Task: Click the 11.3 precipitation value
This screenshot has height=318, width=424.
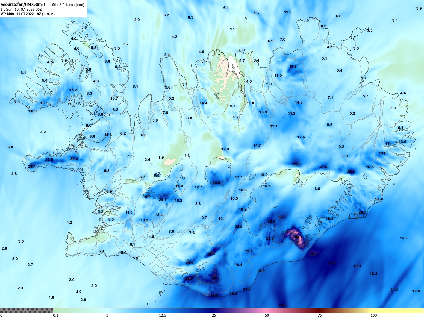Action: tap(108, 135)
